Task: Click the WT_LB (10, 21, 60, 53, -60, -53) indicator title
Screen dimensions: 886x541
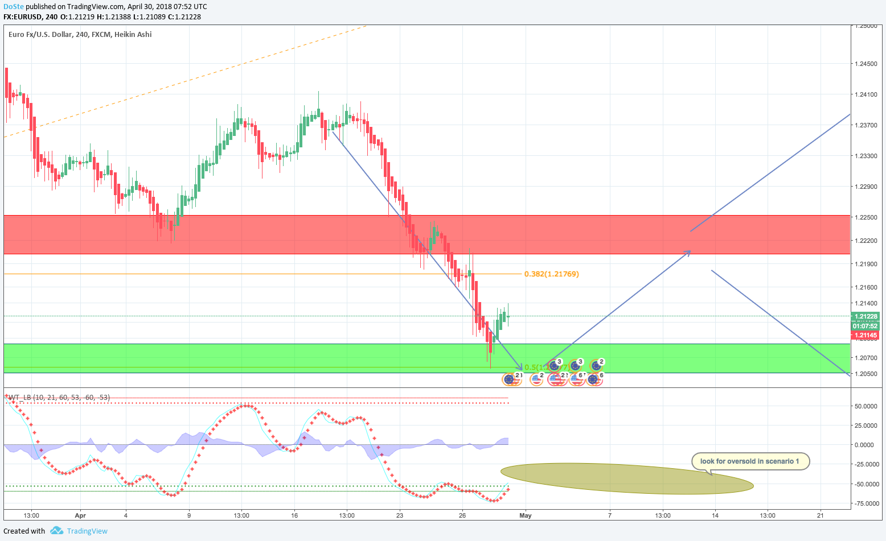Action: coord(59,397)
